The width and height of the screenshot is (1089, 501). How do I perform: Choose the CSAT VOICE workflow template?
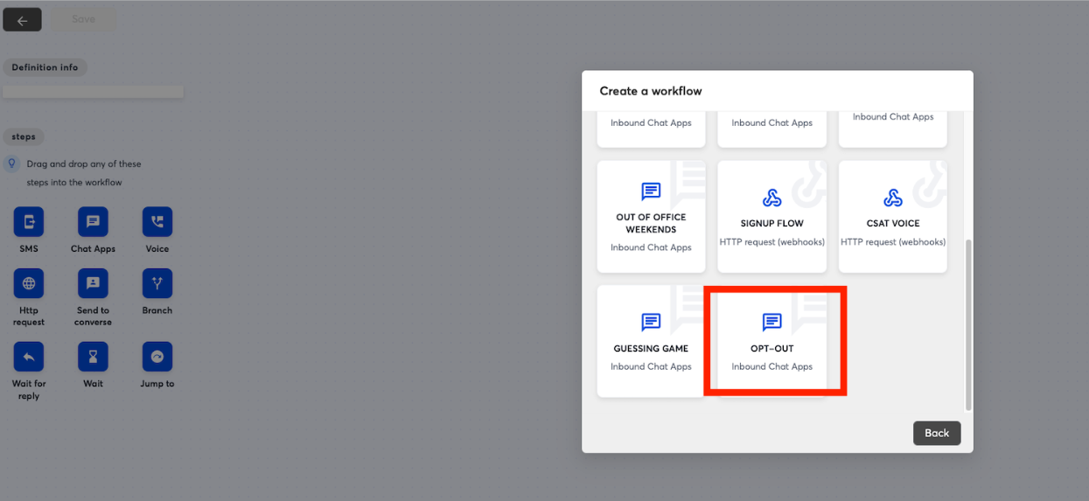(892, 216)
